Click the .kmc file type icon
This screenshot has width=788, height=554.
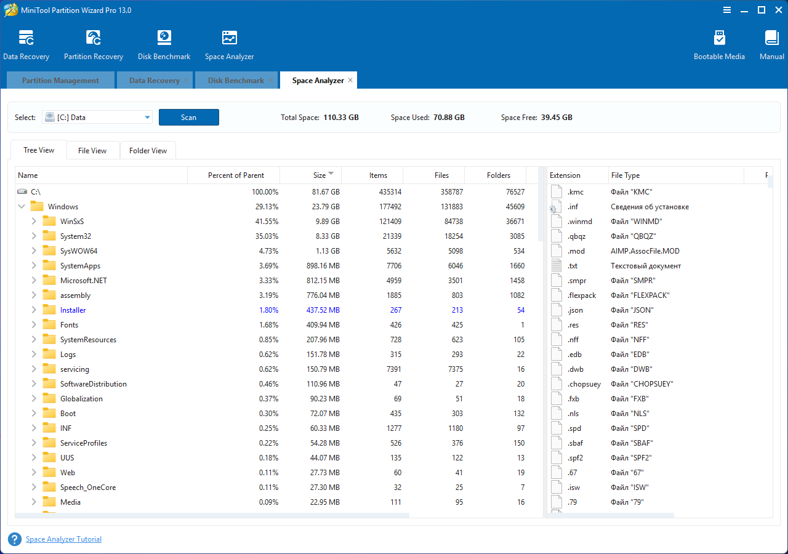(x=557, y=192)
